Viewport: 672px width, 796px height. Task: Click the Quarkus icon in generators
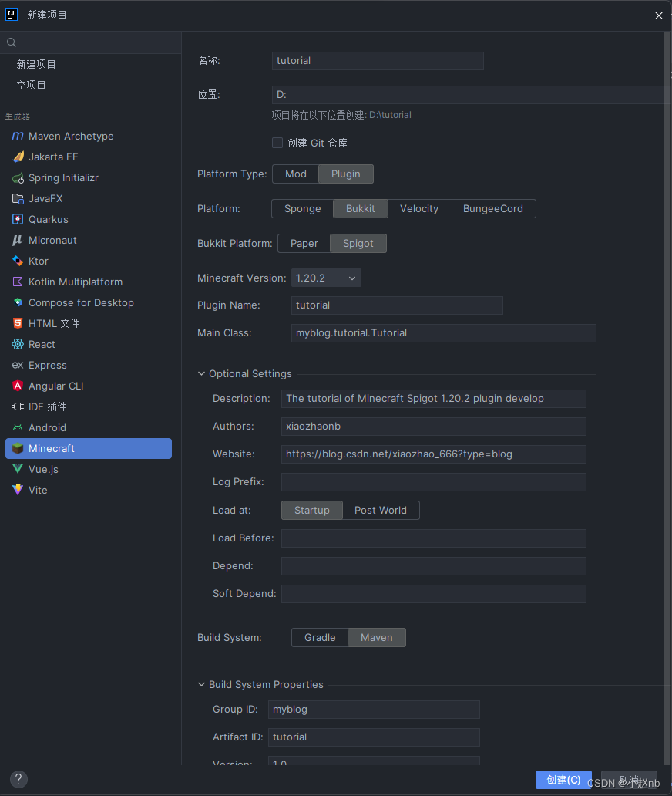click(18, 219)
